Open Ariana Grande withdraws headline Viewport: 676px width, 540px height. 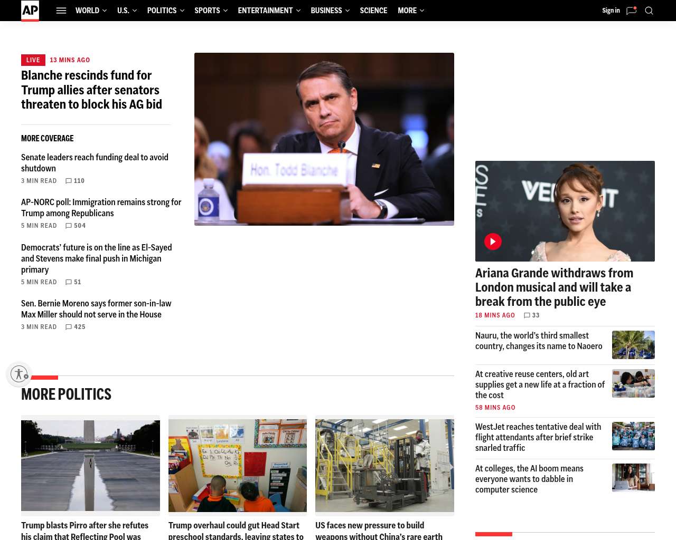554,287
